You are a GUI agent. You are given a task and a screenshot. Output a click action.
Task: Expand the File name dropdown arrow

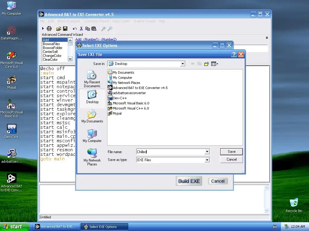[207, 152]
